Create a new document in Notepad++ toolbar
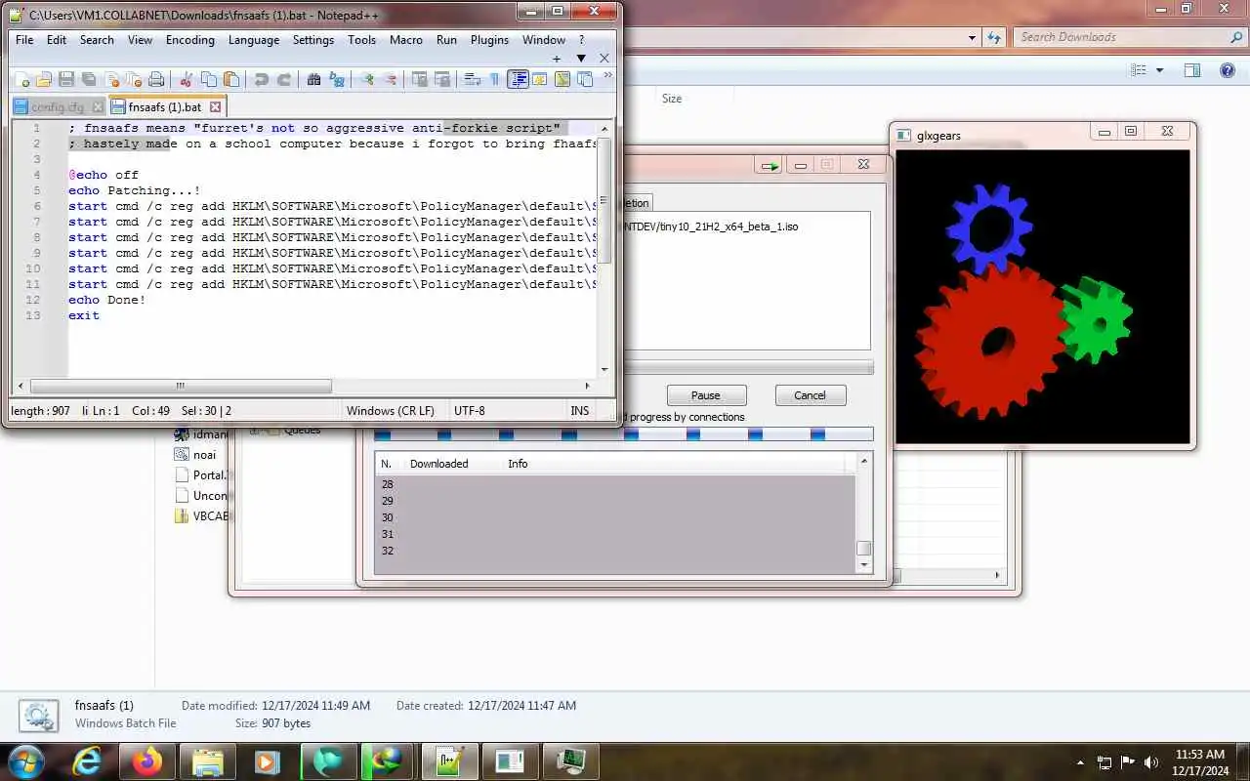 (21, 80)
